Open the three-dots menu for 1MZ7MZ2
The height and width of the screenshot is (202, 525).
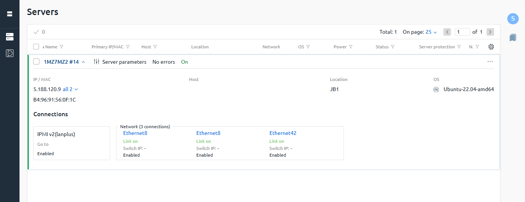click(x=490, y=61)
